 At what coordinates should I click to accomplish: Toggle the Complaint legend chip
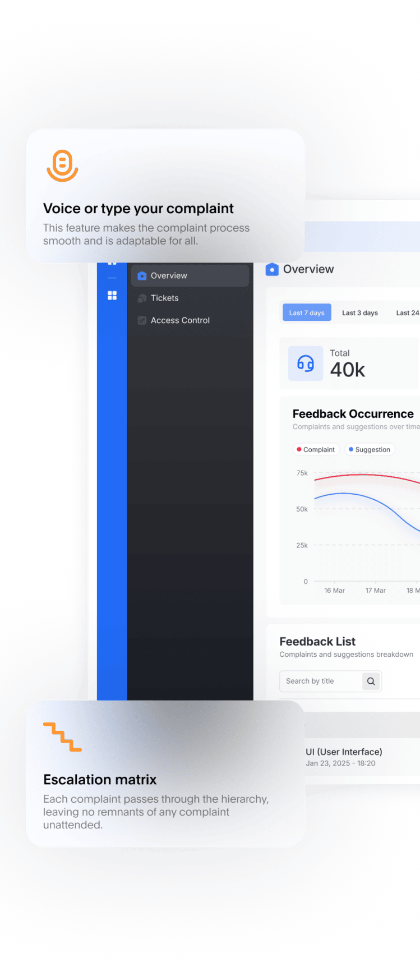click(316, 450)
